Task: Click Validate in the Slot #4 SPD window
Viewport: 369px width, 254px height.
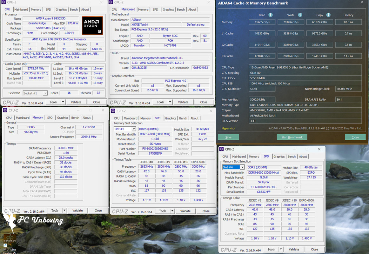Action: [294, 249]
